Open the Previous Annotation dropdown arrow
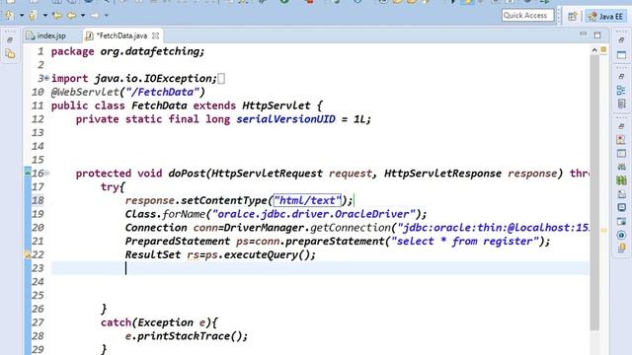This screenshot has height=355, width=632. (44, 16)
